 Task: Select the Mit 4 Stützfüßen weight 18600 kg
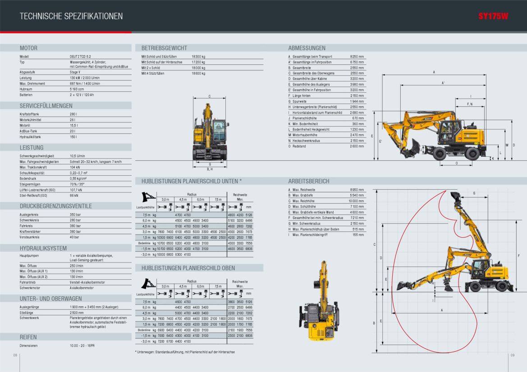coord(198,73)
